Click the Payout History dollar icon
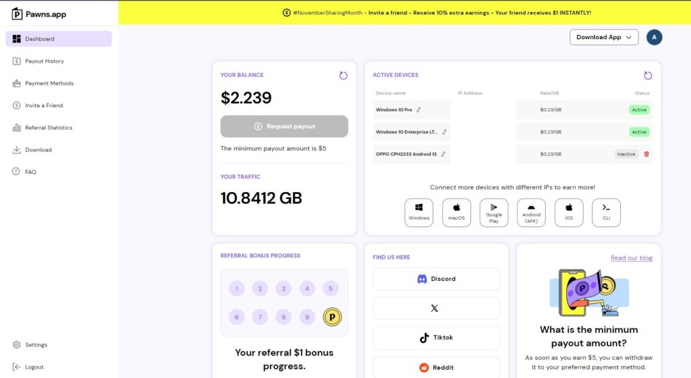 point(16,61)
